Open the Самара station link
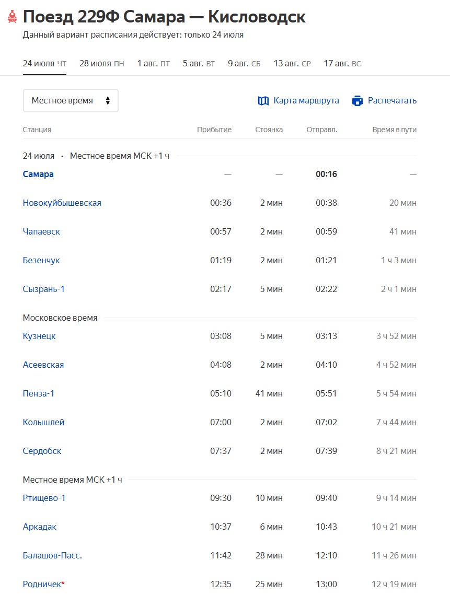This screenshot has height=607, width=450. 38,174
